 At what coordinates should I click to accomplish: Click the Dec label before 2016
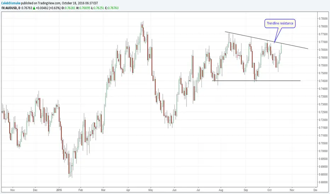click(x=35, y=190)
